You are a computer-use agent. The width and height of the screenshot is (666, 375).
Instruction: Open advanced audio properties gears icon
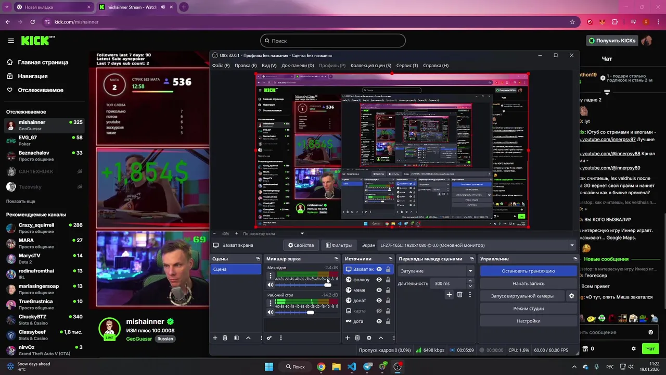point(269,338)
